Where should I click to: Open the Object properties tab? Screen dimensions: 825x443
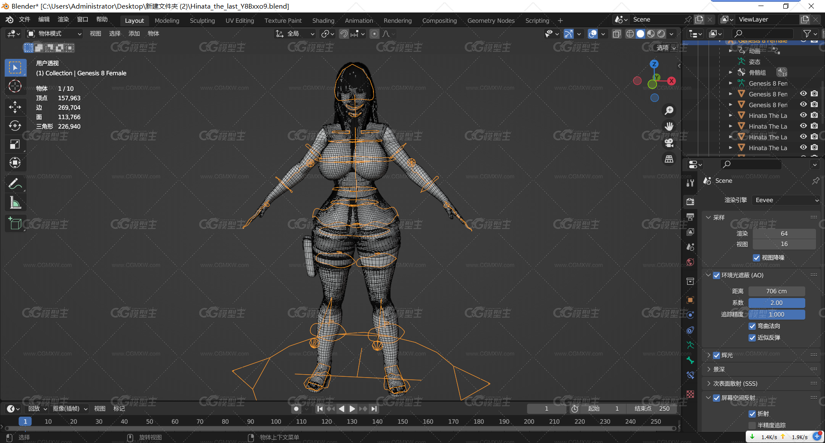(x=691, y=300)
